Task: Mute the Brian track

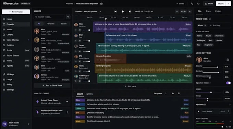Action: (x=80, y=41)
